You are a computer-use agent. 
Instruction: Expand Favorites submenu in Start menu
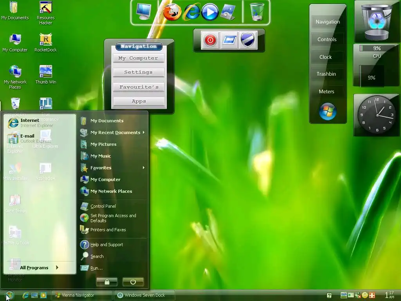pos(112,168)
